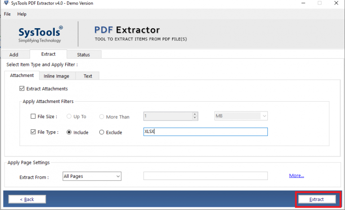The image size is (345, 210).
Task: Increase file size with up stepper arrow
Action: (195, 114)
